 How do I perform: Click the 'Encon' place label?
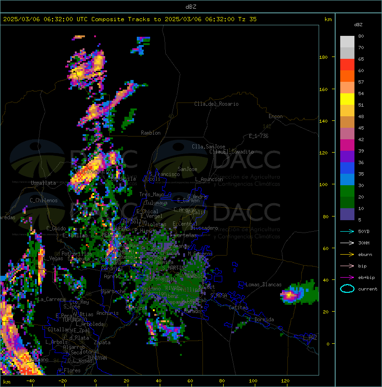click(275, 116)
